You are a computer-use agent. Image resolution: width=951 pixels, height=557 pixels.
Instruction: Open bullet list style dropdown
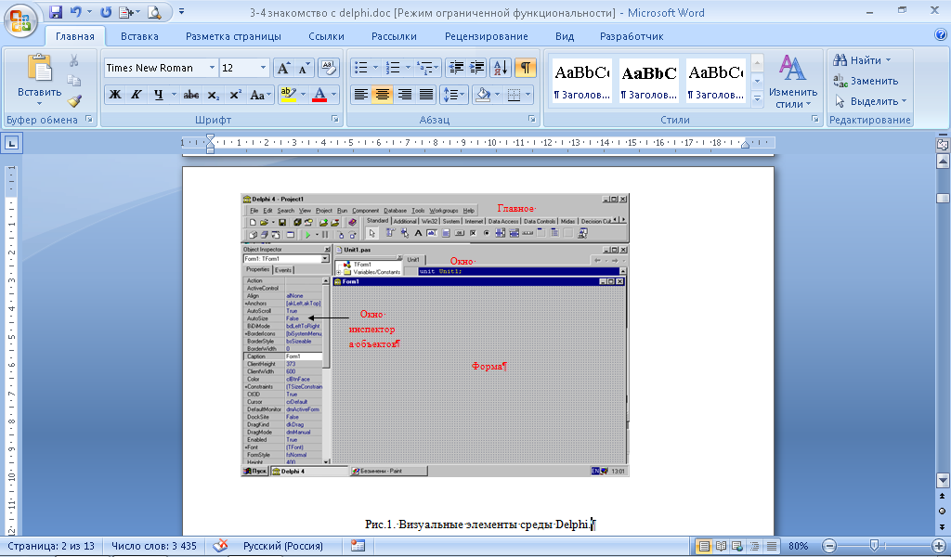click(x=375, y=68)
